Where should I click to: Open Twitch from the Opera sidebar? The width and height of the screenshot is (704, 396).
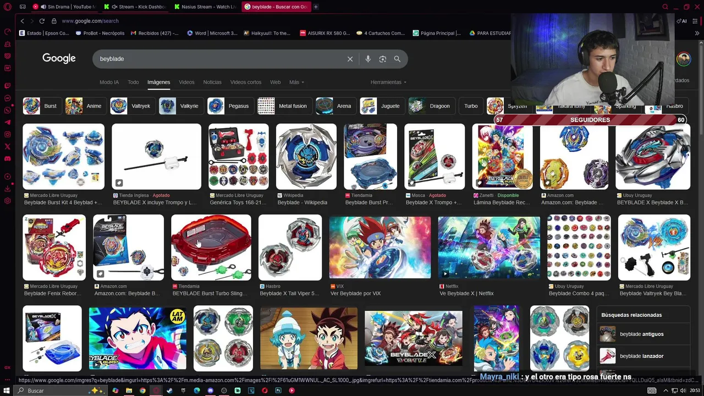point(8,86)
